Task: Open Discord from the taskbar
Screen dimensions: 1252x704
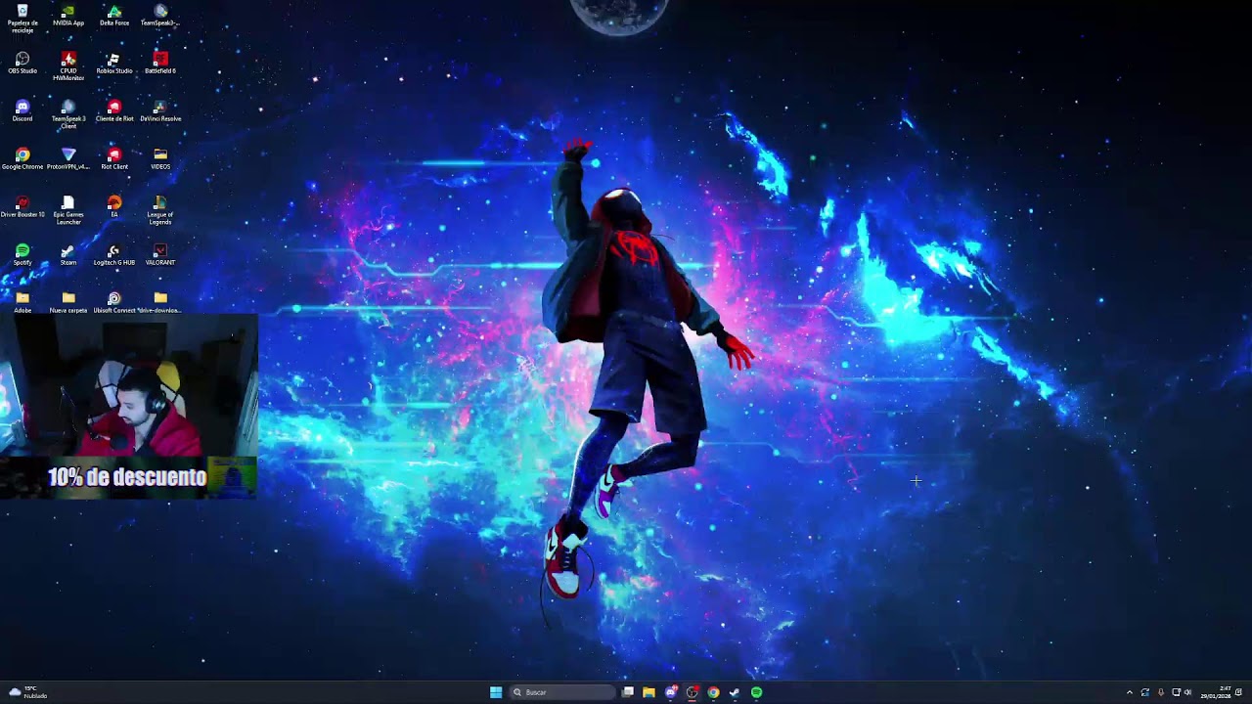Action: [x=670, y=692]
